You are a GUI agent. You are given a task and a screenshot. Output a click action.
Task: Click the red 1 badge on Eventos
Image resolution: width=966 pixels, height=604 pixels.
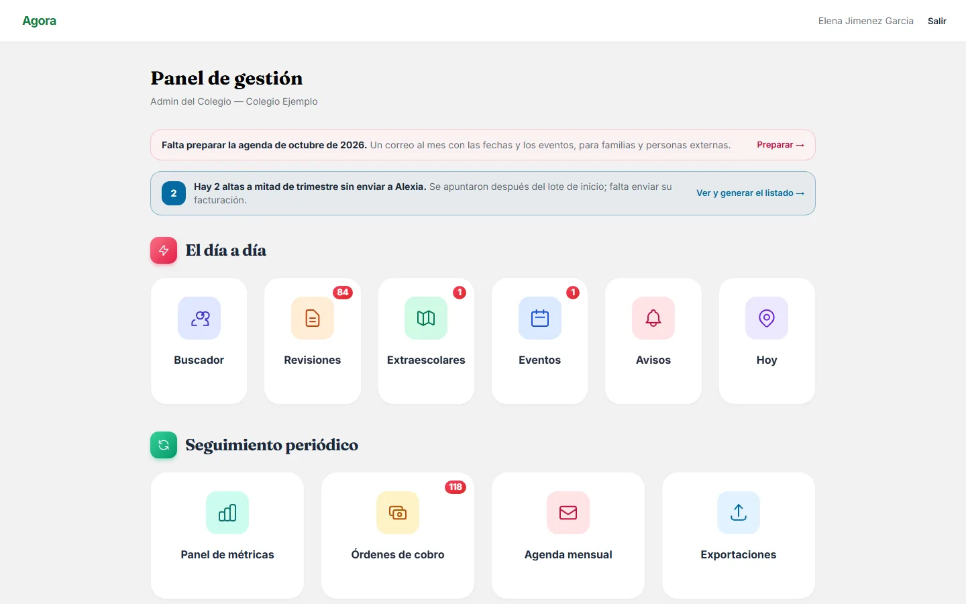click(573, 293)
